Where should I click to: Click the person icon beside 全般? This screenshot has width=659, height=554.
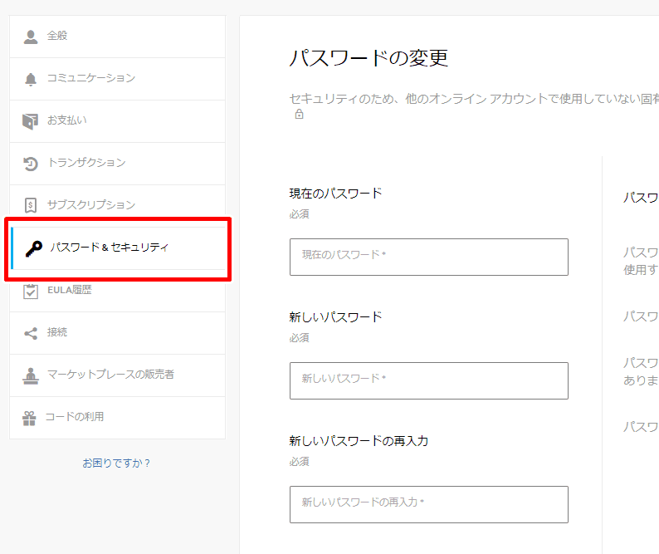point(31,37)
